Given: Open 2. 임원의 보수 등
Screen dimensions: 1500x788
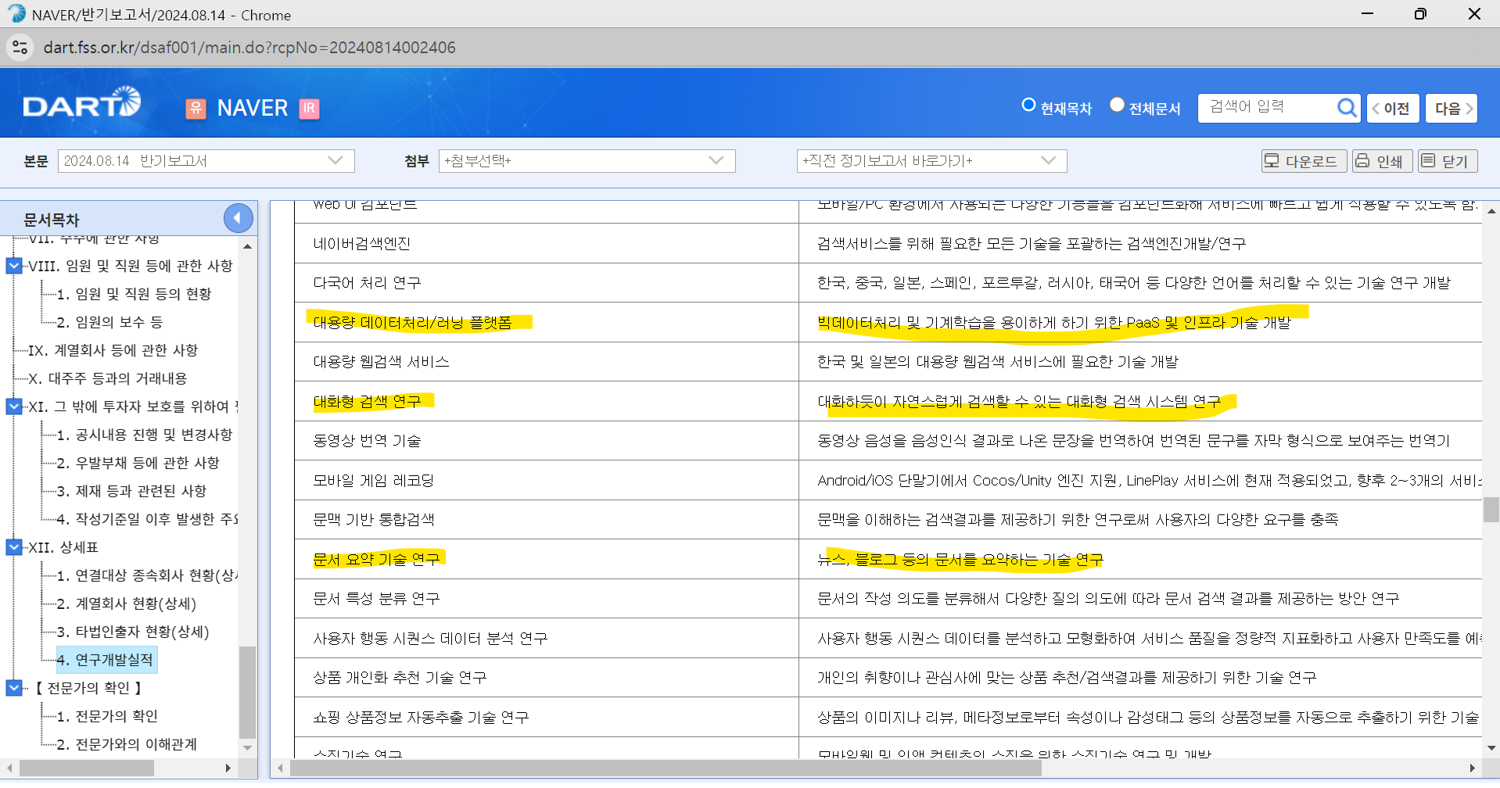Looking at the screenshot, I should pyautogui.click(x=109, y=322).
